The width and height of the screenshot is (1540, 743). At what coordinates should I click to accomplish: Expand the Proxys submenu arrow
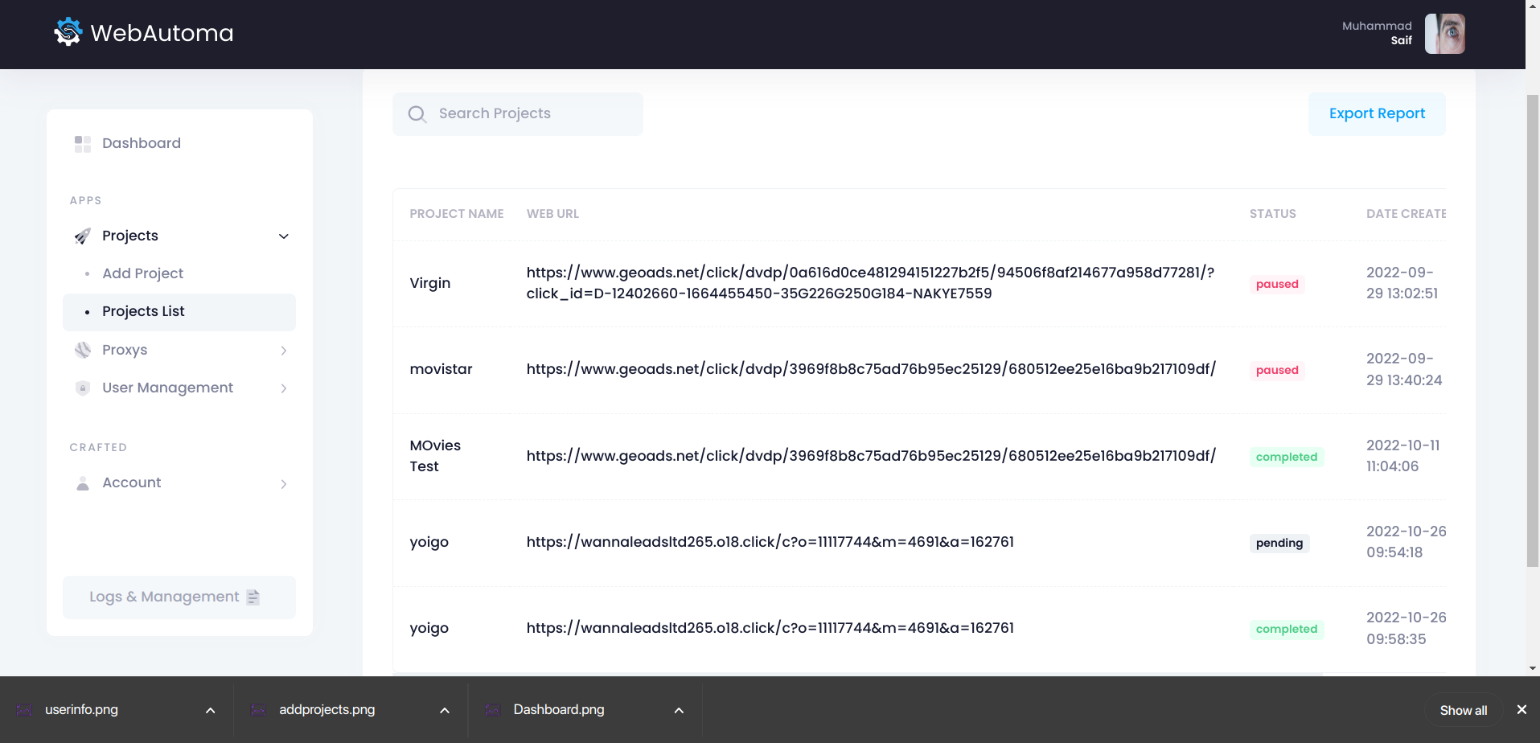tap(284, 351)
